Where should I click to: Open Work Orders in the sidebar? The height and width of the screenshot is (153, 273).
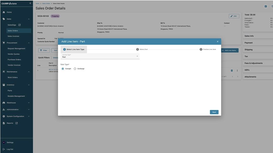pos(13,77)
